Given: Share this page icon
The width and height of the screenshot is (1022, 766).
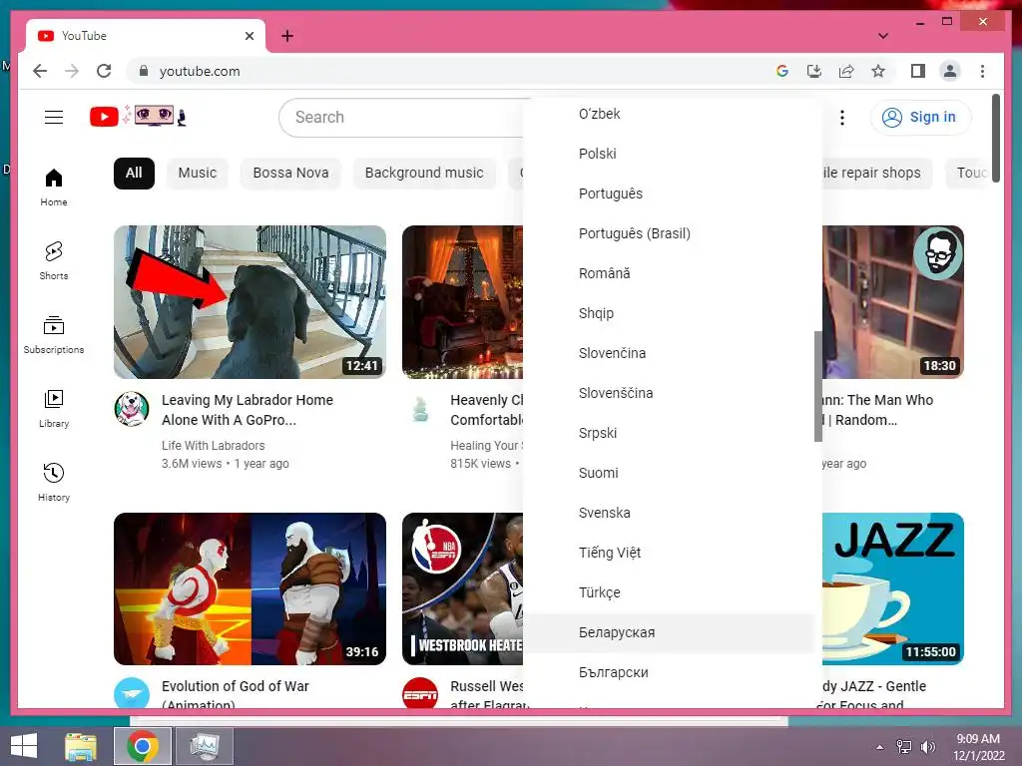Looking at the screenshot, I should click(x=846, y=71).
